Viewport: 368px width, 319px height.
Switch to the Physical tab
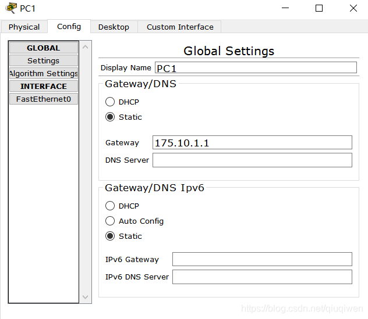24,27
